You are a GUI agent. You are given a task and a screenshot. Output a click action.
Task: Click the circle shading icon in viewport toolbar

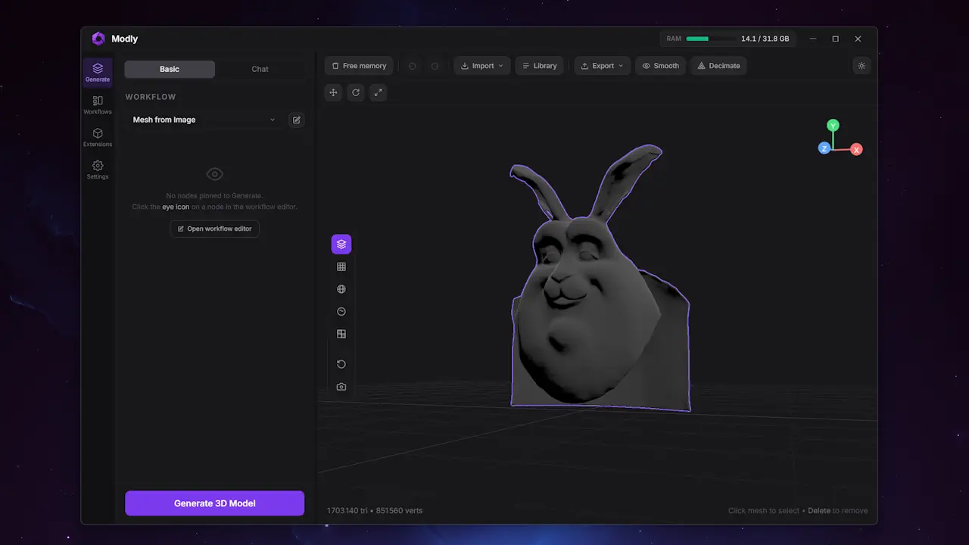click(341, 312)
